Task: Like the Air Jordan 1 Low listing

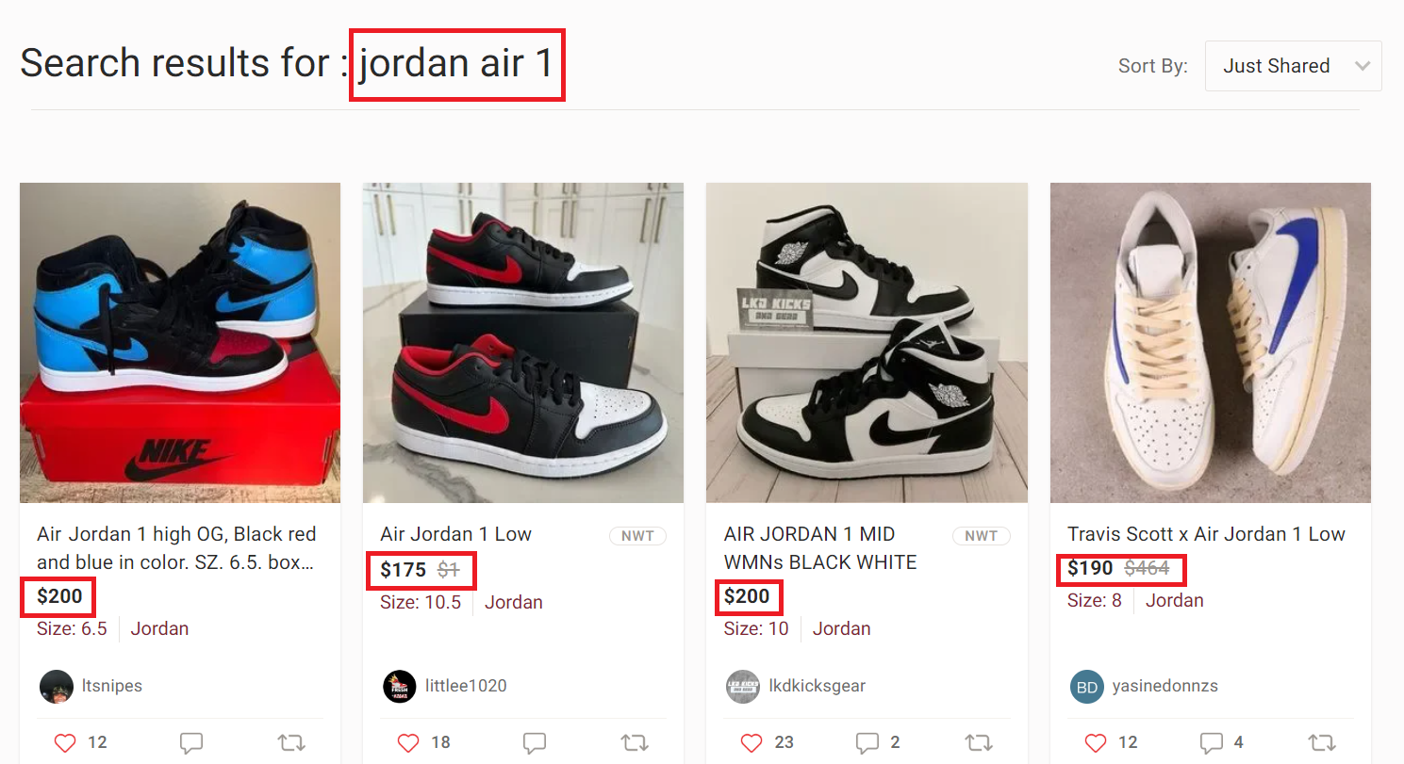Action: coord(407,743)
